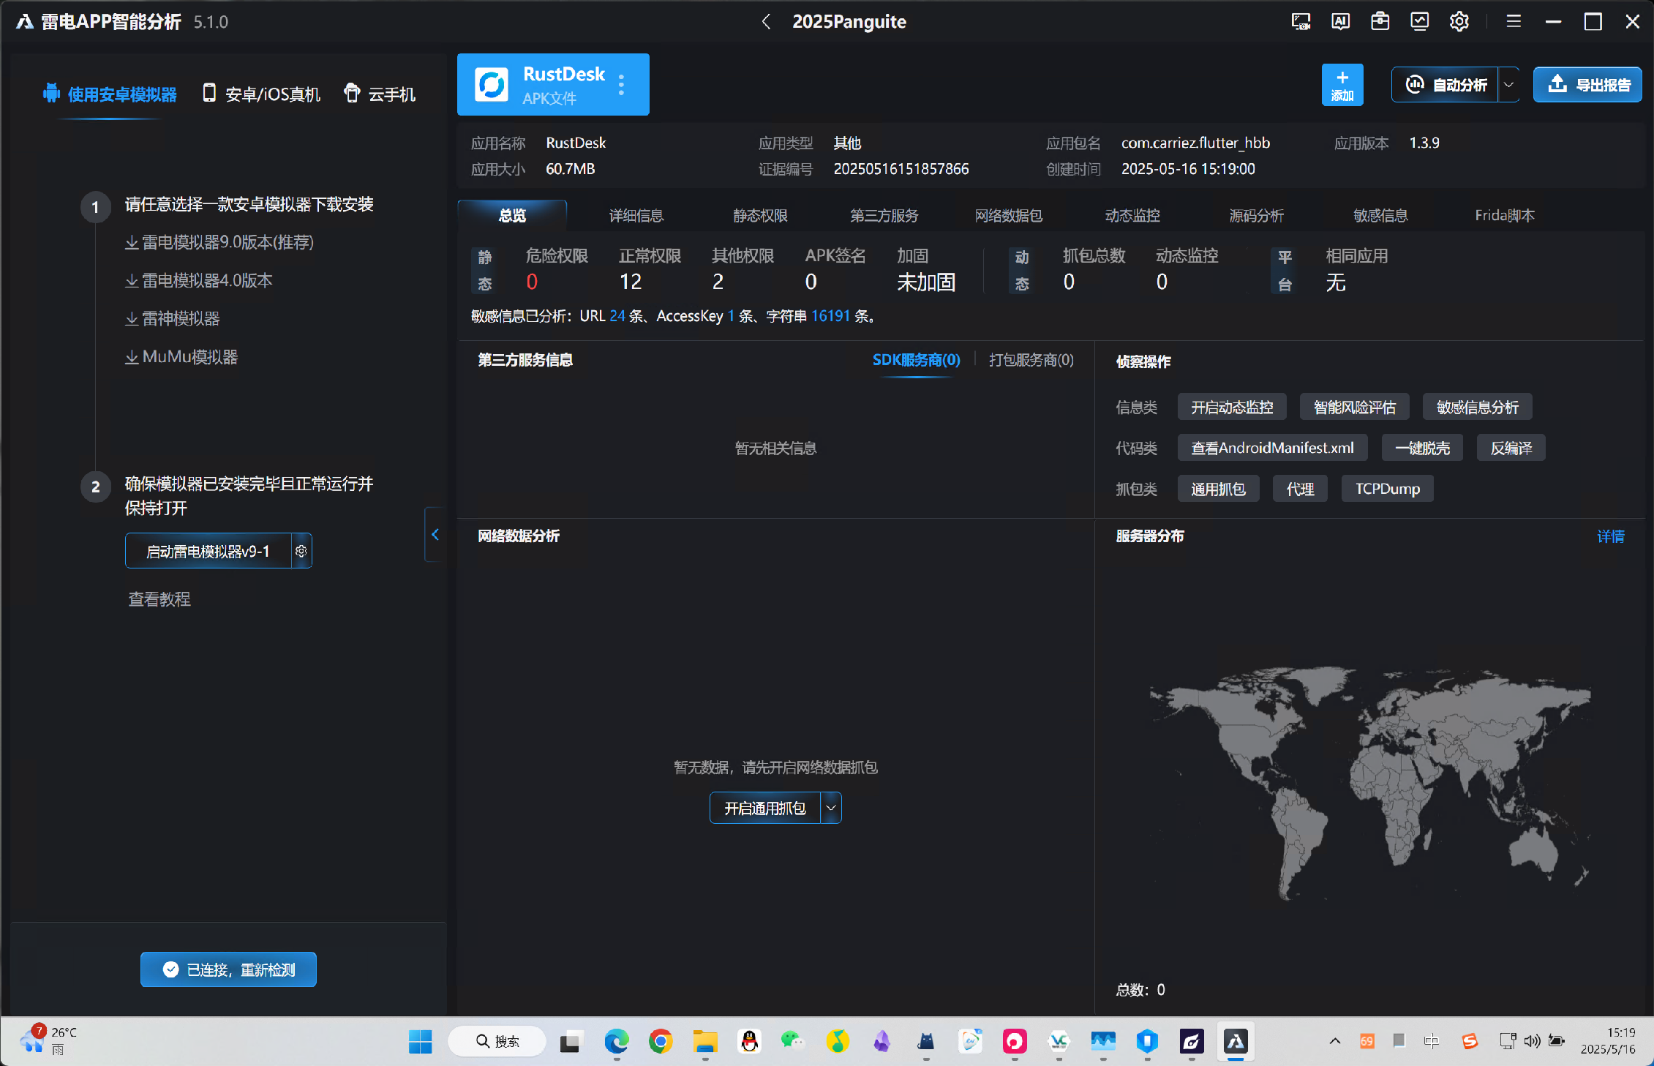Open RustDesk APK three-dot options
Screen dimensions: 1654x1066
tap(621, 85)
